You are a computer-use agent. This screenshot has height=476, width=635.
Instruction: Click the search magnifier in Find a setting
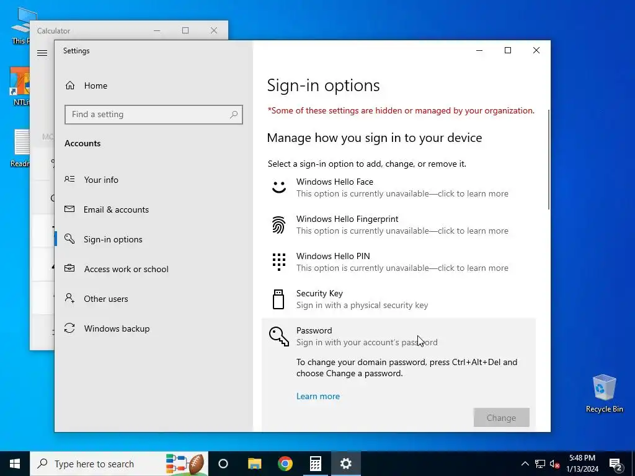coord(234,115)
